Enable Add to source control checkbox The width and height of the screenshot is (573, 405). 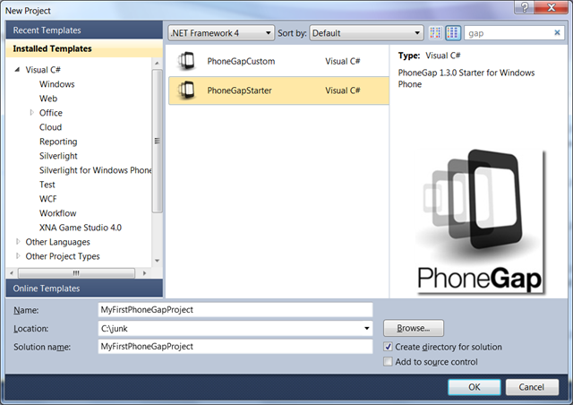(388, 361)
